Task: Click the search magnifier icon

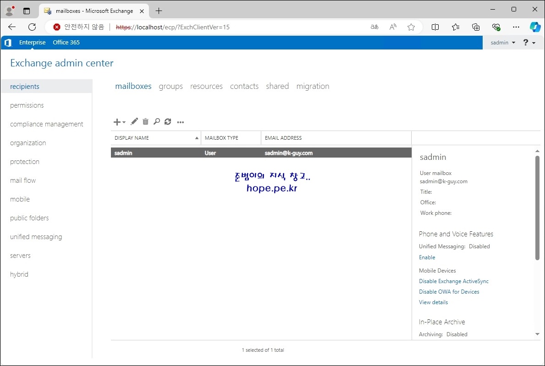Action: [x=157, y=121]
